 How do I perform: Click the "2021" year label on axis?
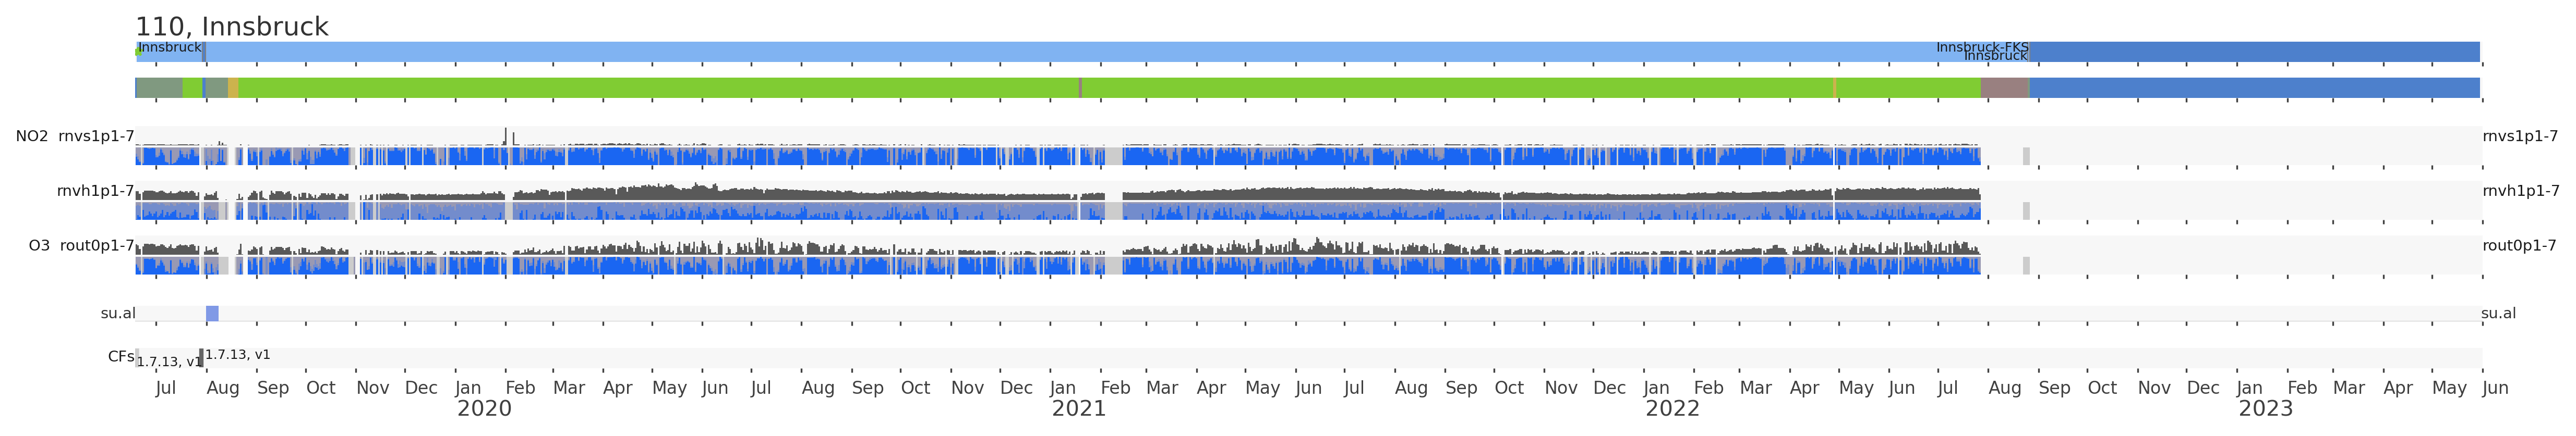(1078, 409)
